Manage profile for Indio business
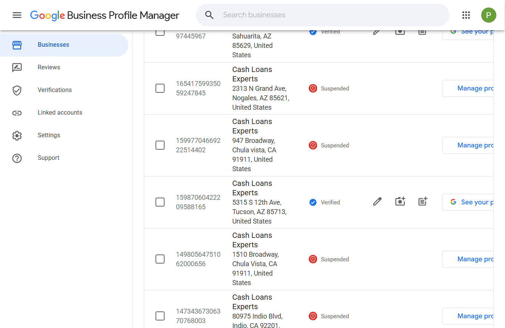The width and height of the screenshot is (505, 328). (x=468, y=316)
